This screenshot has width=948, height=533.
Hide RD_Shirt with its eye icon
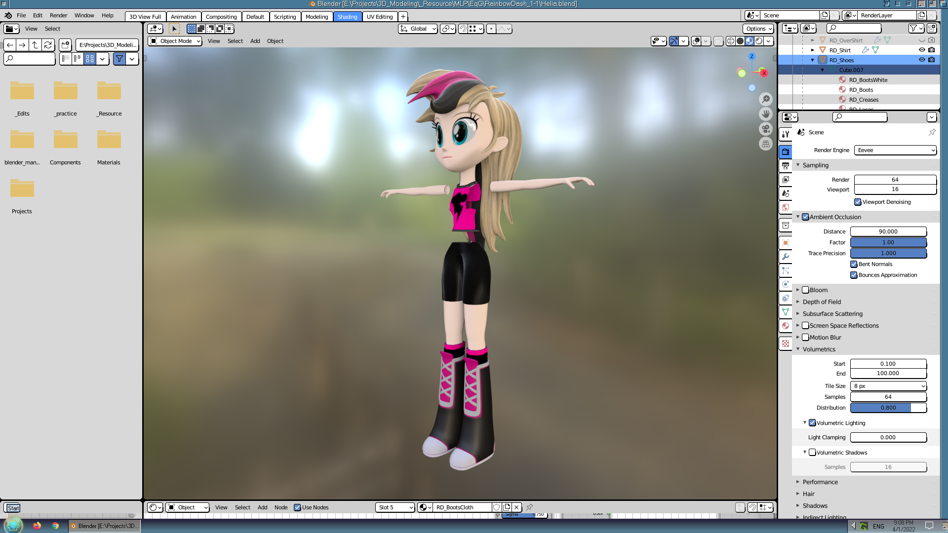(922, 50)
